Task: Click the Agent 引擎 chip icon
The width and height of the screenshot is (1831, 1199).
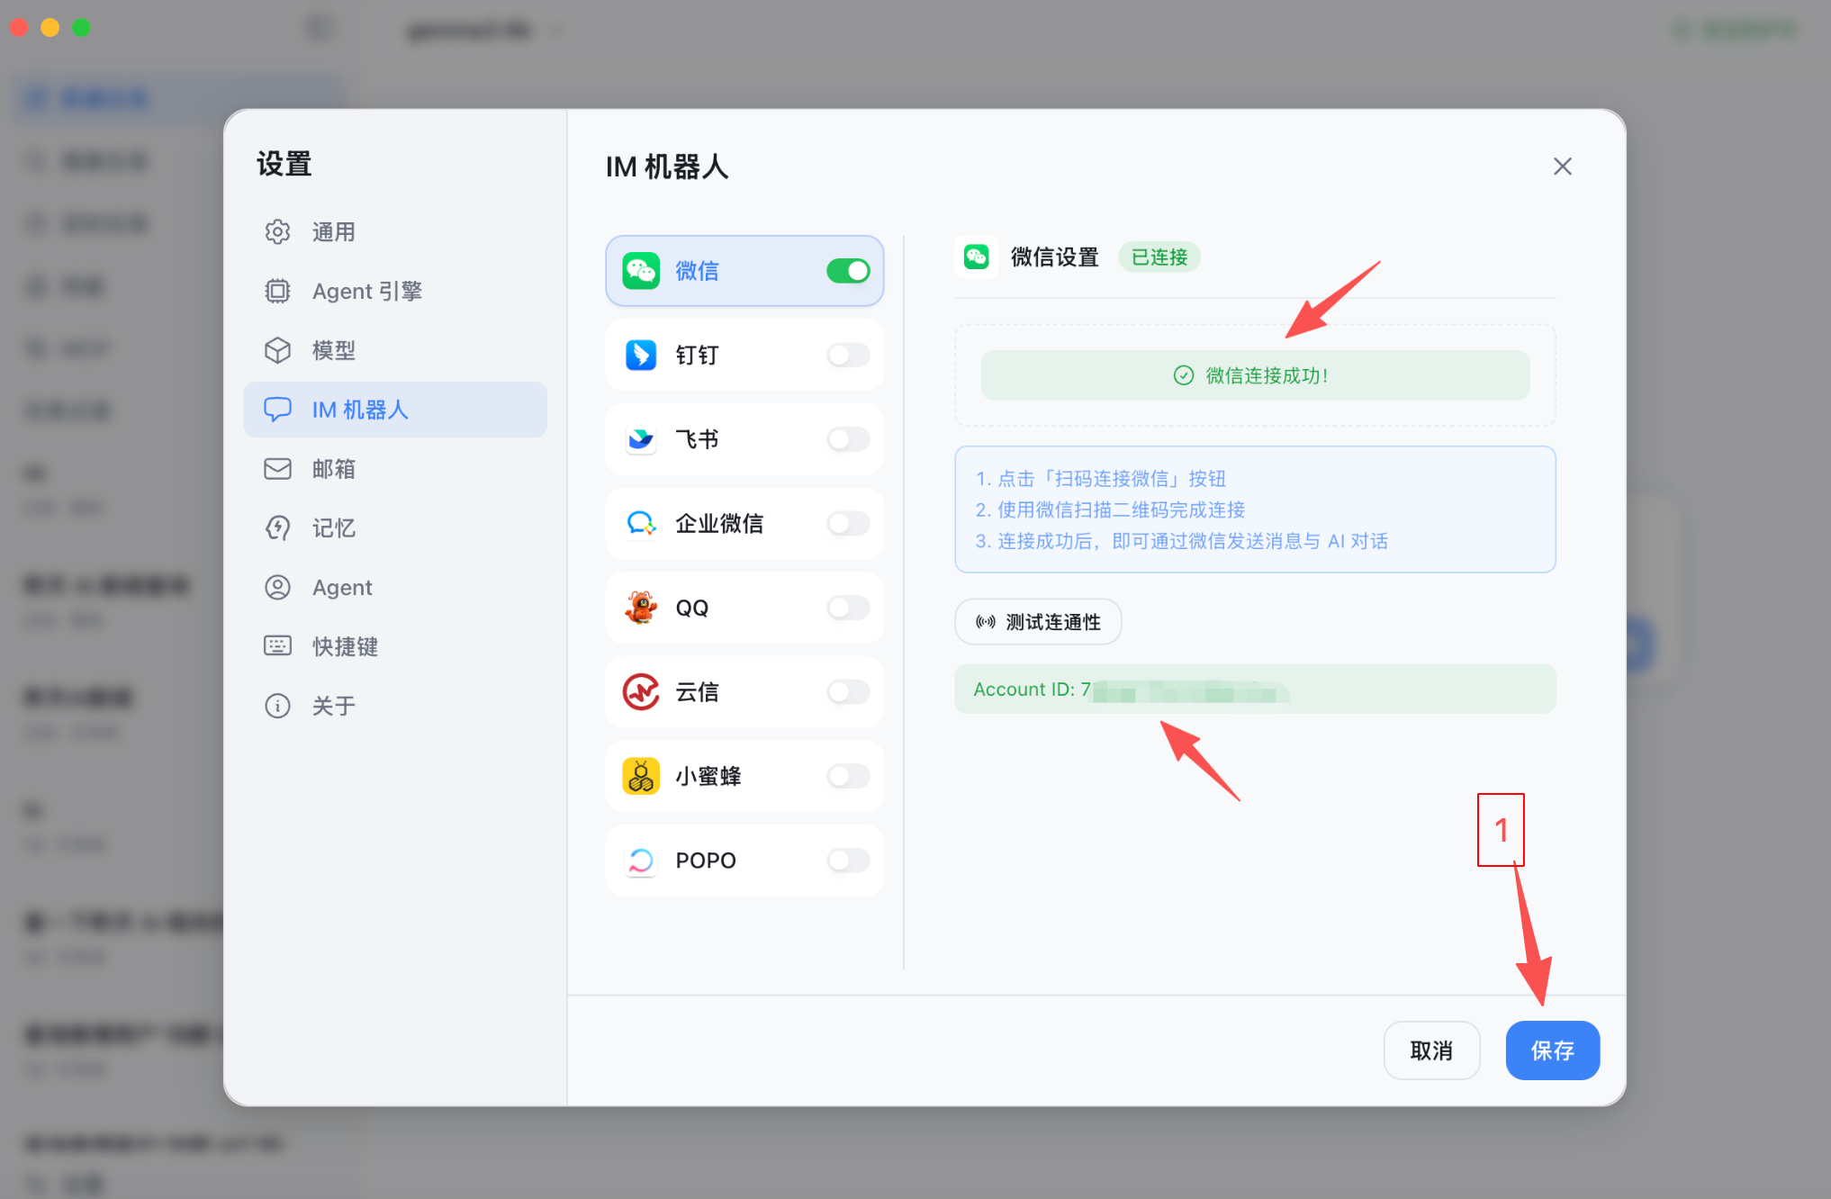Action: tap(277, 291)
